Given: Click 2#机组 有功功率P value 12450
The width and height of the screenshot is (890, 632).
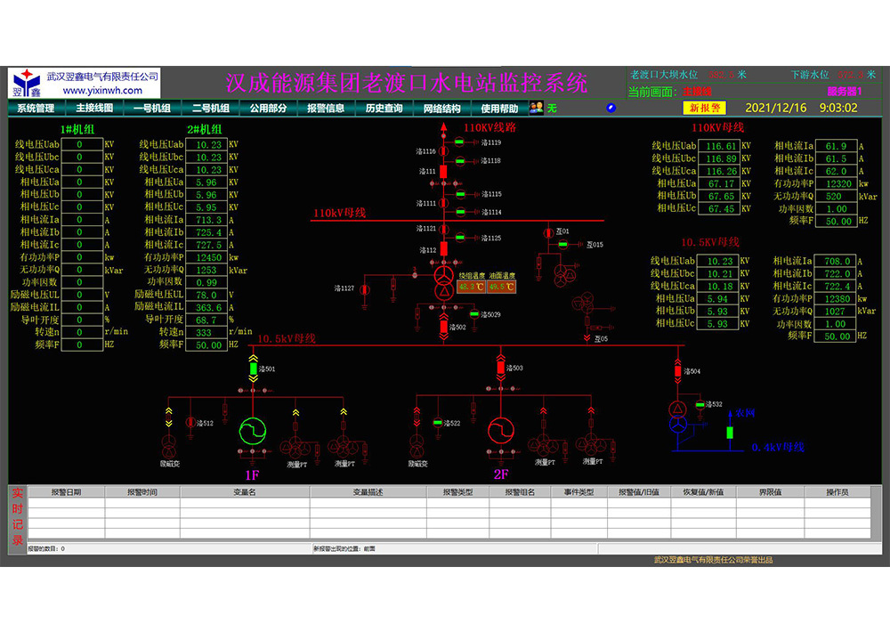Looking at the screenshot, I should click(207, 257).
